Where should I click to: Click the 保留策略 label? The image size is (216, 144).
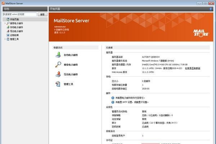116,115
